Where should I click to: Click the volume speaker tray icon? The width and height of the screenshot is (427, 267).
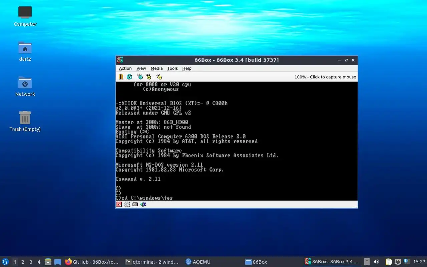[376, 262]
